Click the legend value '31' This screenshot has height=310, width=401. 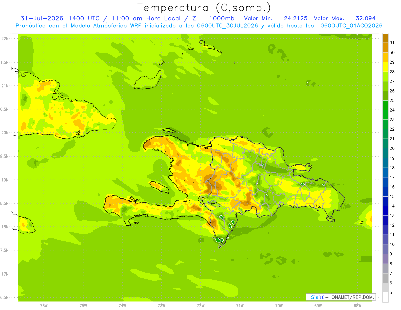[392, 43]
